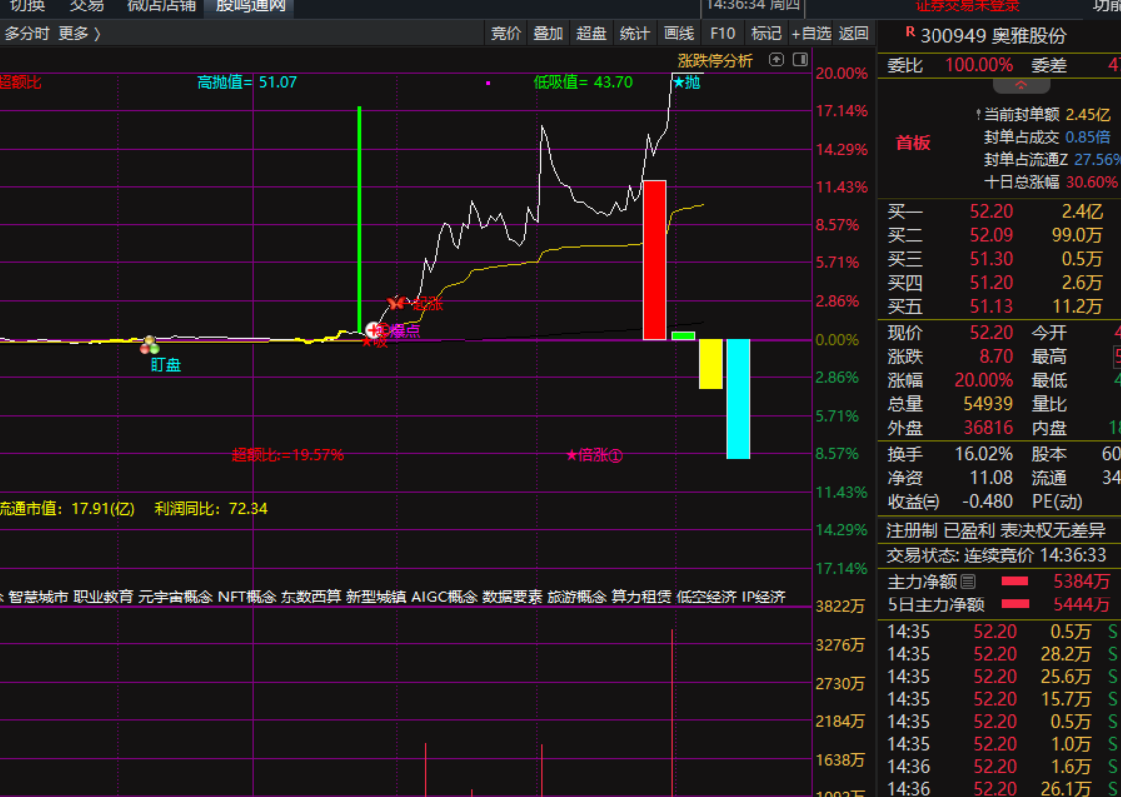The height and width of the screenshot is (797, 1121).
Task: Click the tall red bar in chart
Action: pyautogui.click(x=654, y=259)
